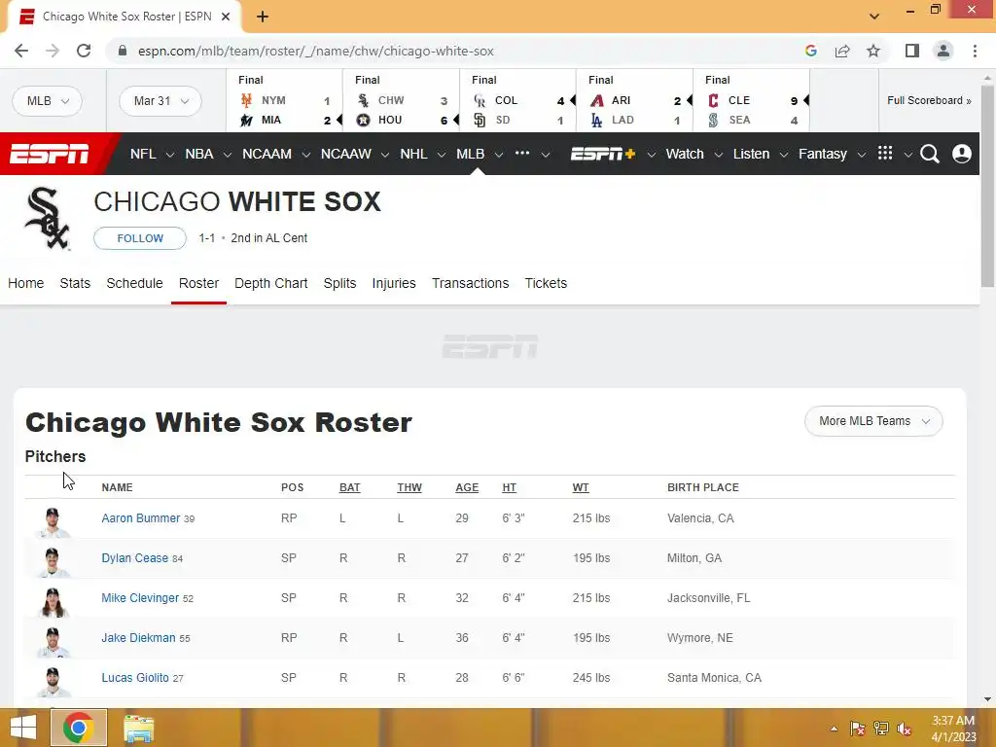Open the CLE vs SEA final score
Image resolution: width=996 pixels, height=747 pixels.
pyautogui.click(x=752, y=101)
